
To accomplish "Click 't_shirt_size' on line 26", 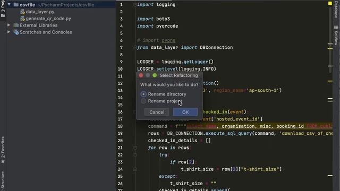I will pyautogui.click(x=186, y=184).
